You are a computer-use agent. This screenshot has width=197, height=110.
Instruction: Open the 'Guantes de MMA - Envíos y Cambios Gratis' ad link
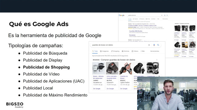point(142,26)
